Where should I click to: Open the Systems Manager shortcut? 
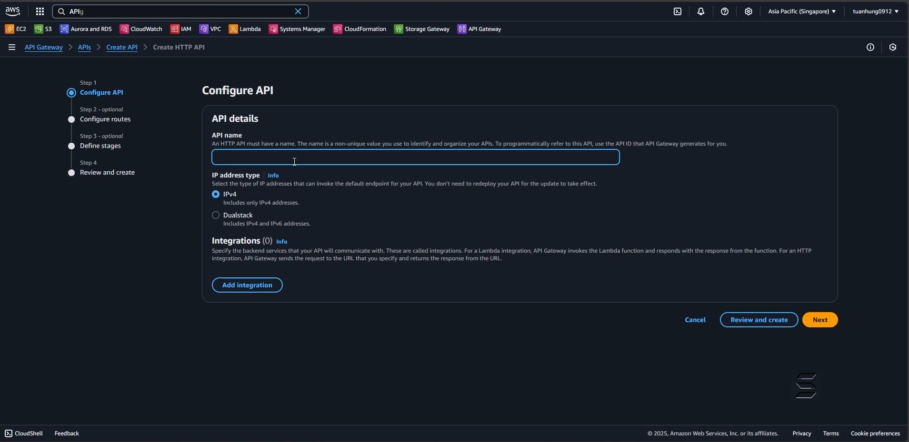coord(297,29)
